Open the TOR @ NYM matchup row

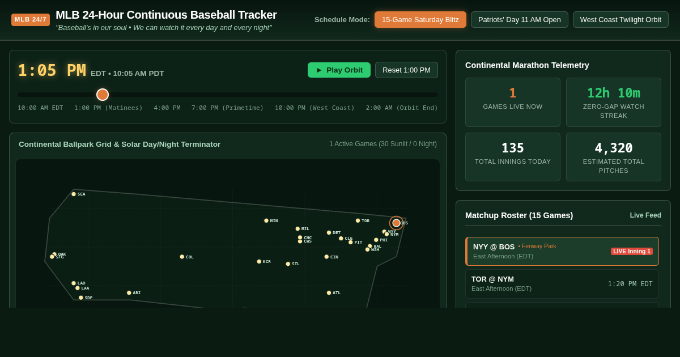[562, 284]
